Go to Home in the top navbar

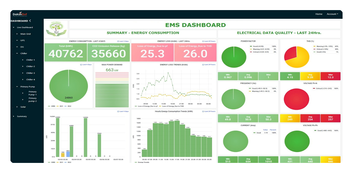coord(319,14)
